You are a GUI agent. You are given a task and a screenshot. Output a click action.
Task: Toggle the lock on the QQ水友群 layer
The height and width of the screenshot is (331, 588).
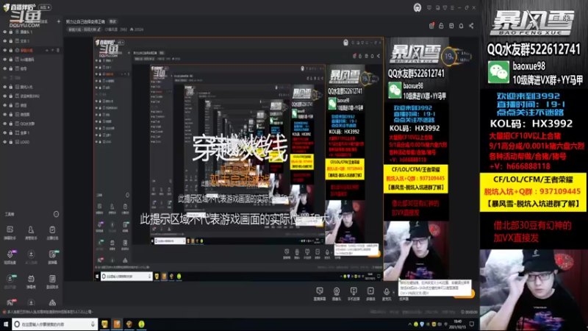[x=11, y=124]
